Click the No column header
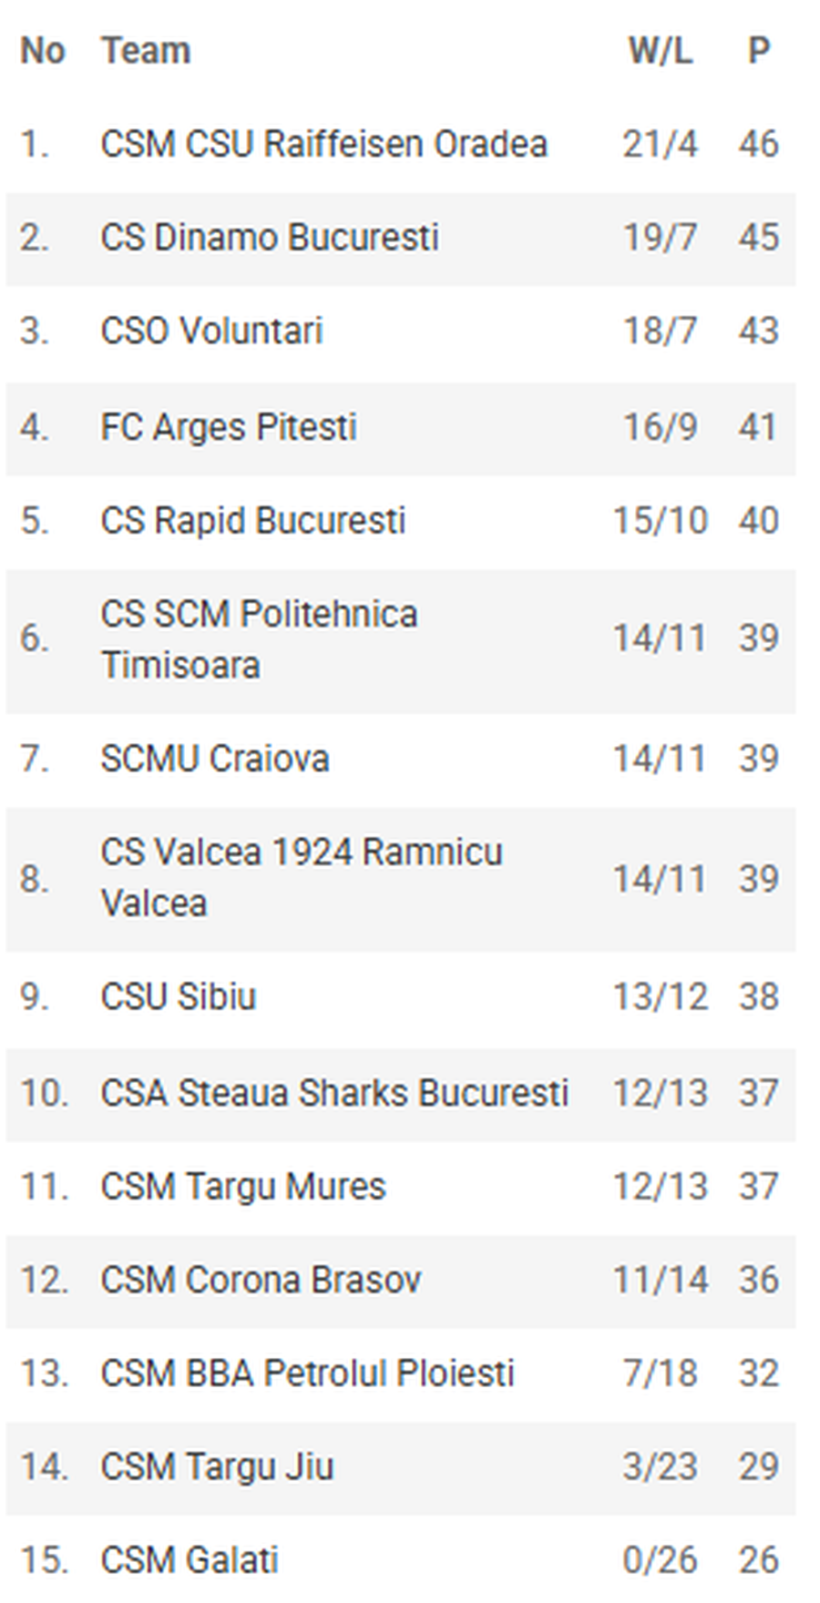Viewport: 820px width, 1603px height. tap(43, 51)
